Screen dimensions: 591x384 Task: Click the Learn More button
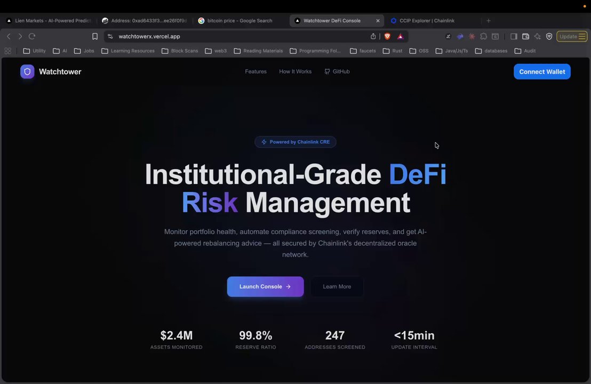click(x=337, y=286)
